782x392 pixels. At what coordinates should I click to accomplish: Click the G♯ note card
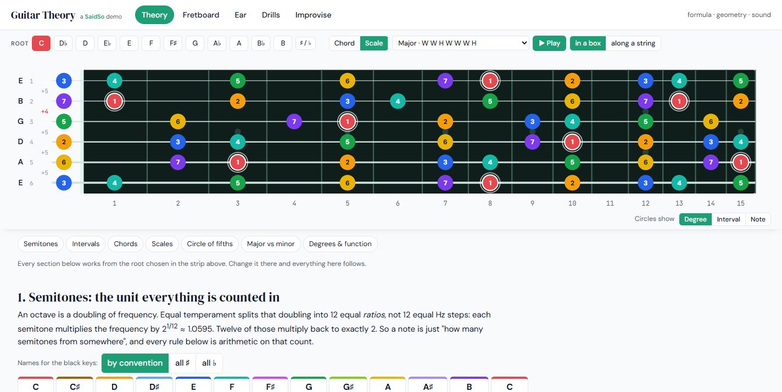[x=348, y=385]
